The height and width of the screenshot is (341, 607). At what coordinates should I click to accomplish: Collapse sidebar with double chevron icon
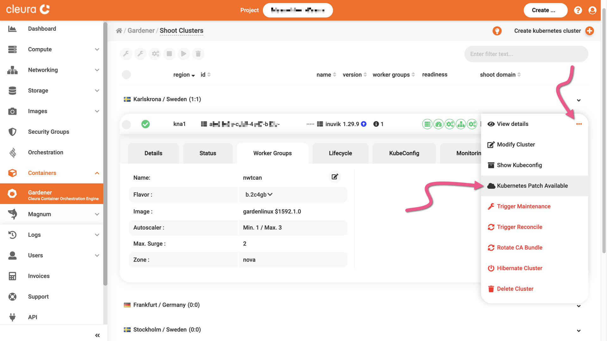(97, 335)
